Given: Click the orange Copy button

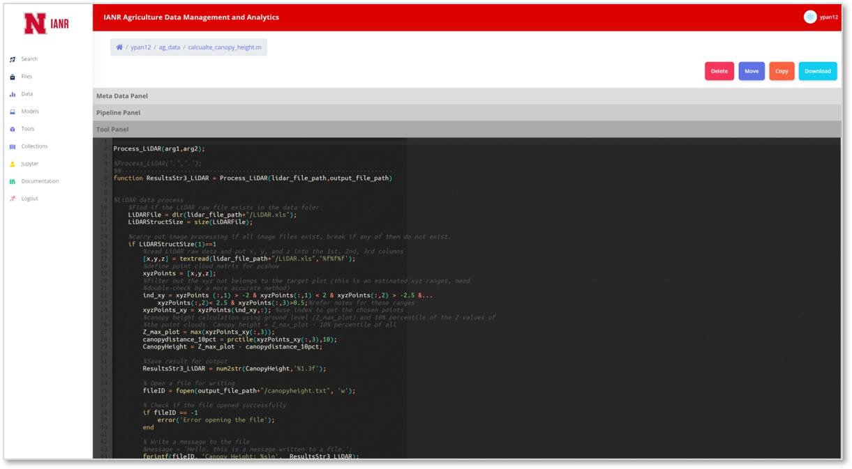Looking at the screenshot, I should [x=782, y=71].
